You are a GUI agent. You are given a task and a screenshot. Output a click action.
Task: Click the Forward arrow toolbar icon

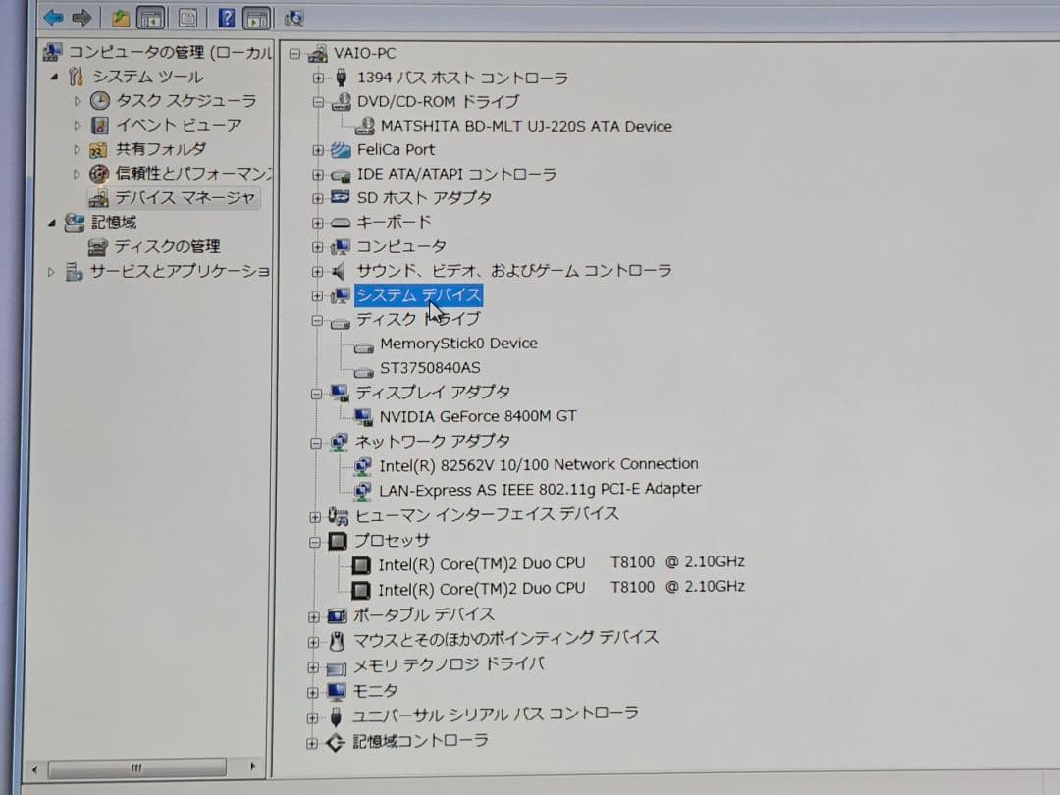81,17
